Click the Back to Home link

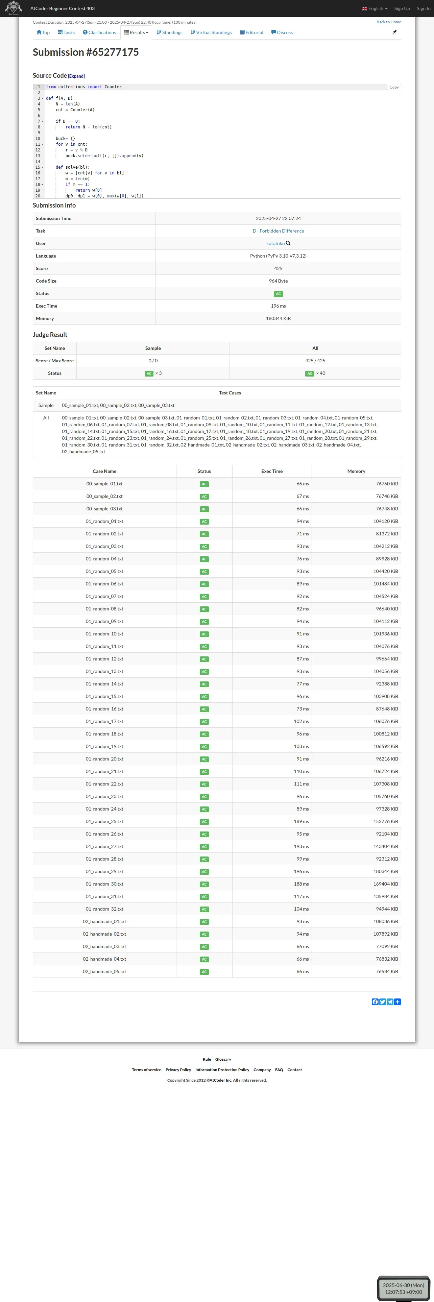pyautogui.click(x=388, y=22)
